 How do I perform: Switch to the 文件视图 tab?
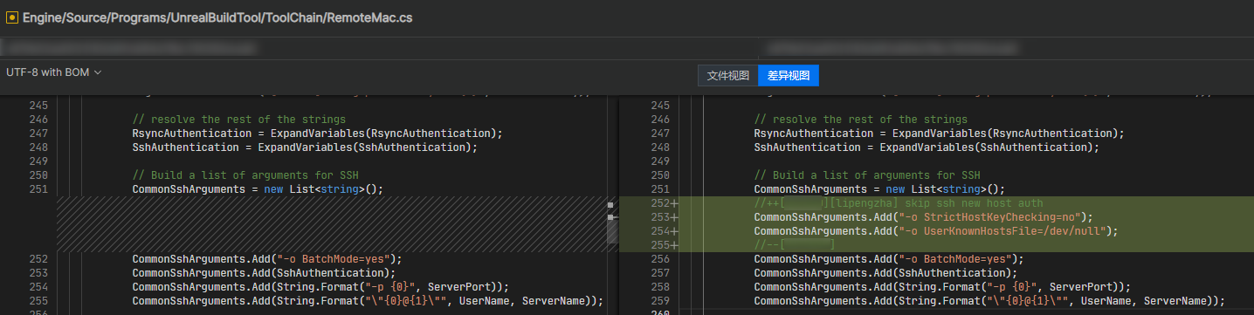[x=728, y=76]
